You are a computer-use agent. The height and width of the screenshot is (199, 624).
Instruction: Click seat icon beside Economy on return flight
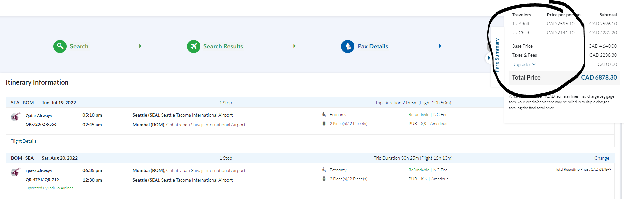[x=324, y=170]
